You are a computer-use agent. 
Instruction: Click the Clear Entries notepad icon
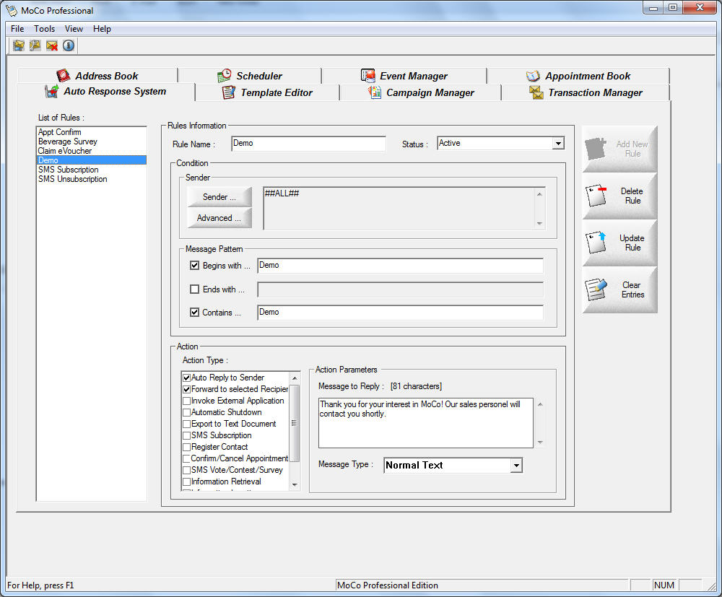596,289
